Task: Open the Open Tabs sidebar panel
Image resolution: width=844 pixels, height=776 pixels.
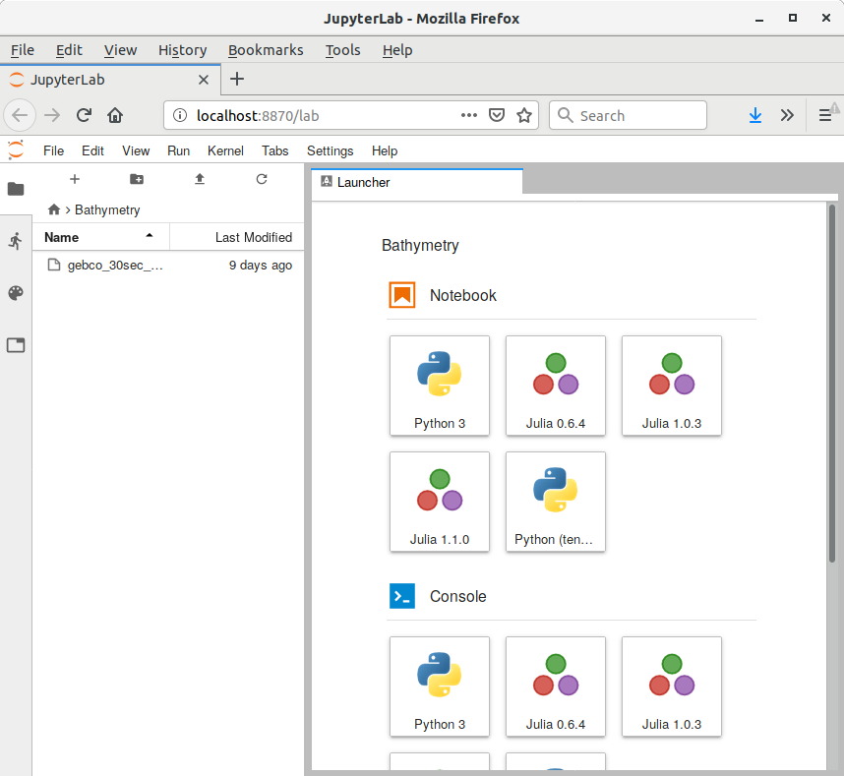Action: pyautogui.click(x=16, y=345)
